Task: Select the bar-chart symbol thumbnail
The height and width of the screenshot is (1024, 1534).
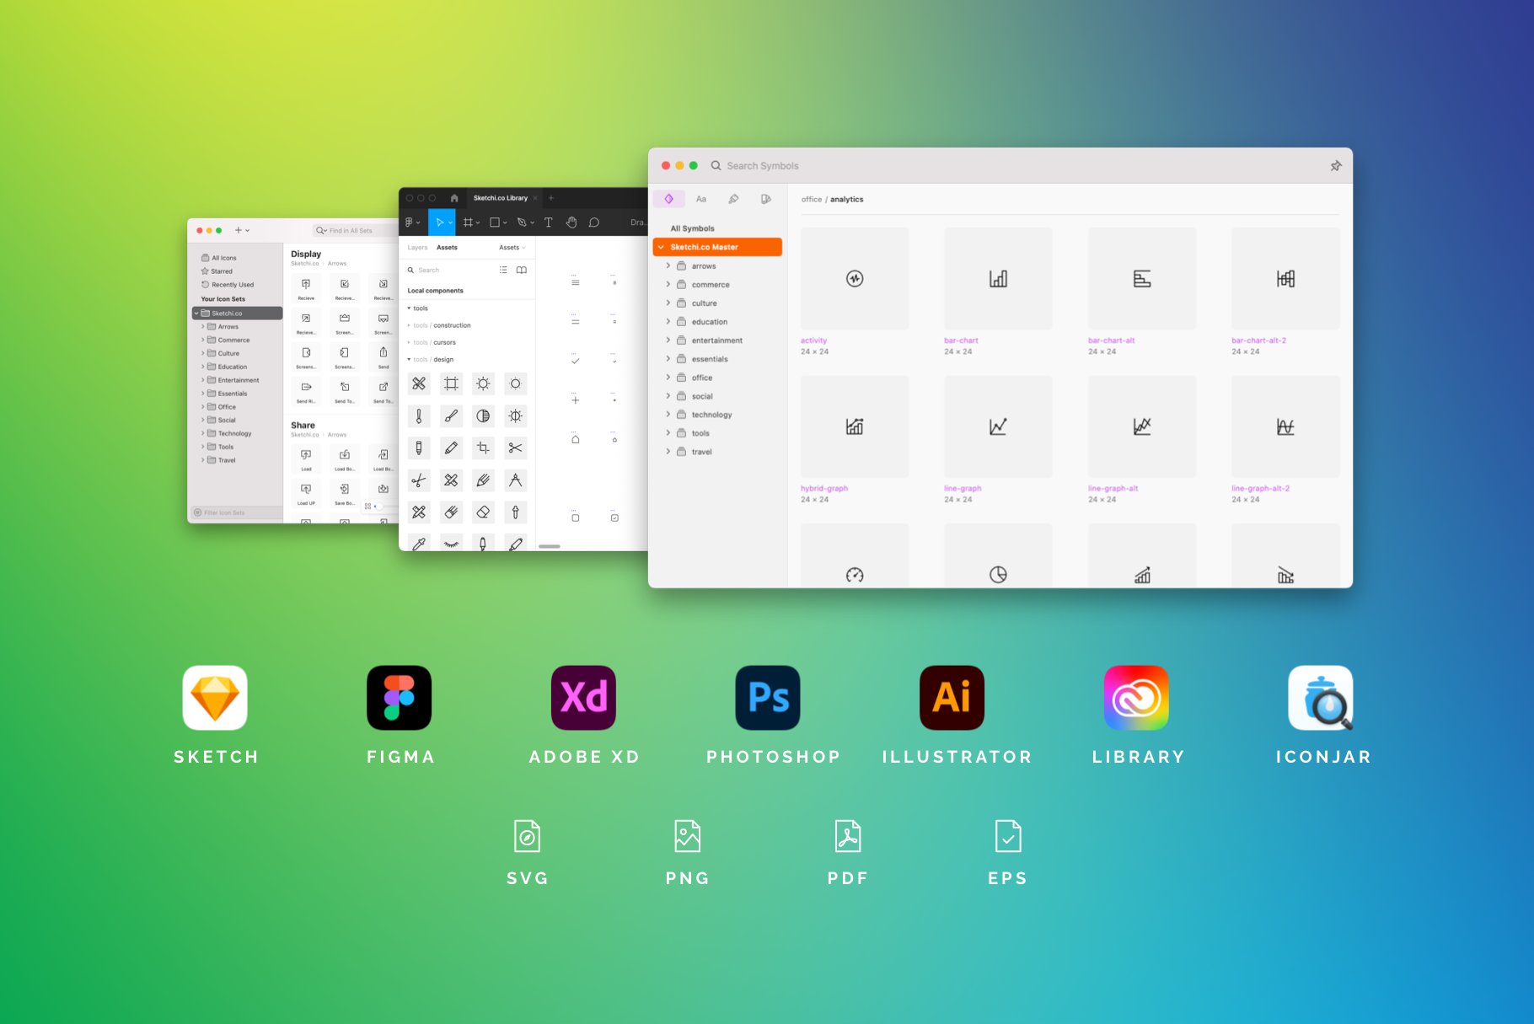Action: (x=998, y=278)
